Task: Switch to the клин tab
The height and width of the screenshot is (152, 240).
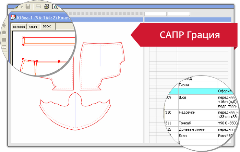Action: (x=33, y=27)
